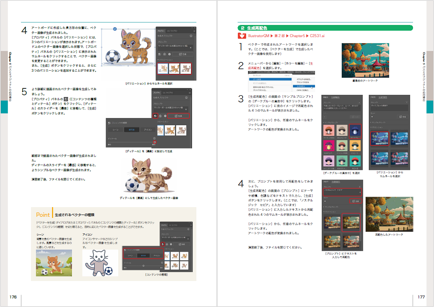Open the hamburger menu on the 生成再配色 panel
Image resolution: width=434 pixels, height=307 pixels.
coord(360,102)
